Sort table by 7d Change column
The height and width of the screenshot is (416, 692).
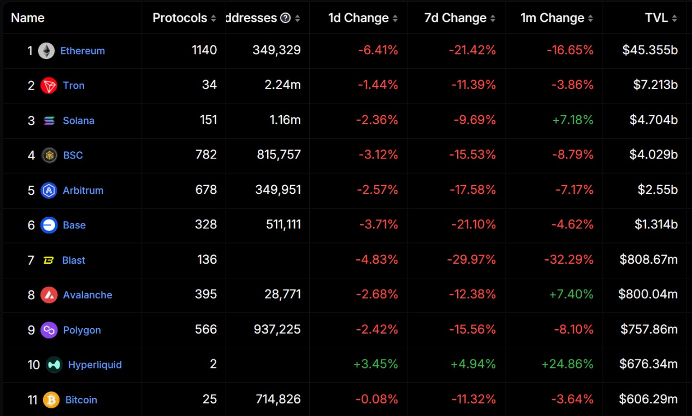coord(493,19)
